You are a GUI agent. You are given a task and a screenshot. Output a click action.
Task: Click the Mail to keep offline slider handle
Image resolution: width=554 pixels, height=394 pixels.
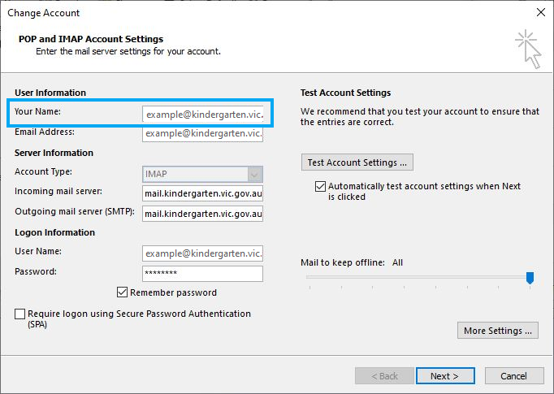[530, 278]
